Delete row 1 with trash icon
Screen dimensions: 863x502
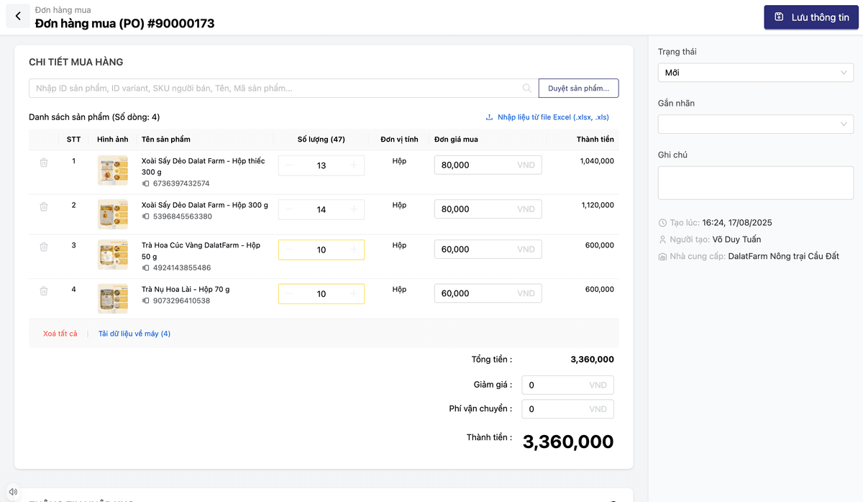(44, 163)
